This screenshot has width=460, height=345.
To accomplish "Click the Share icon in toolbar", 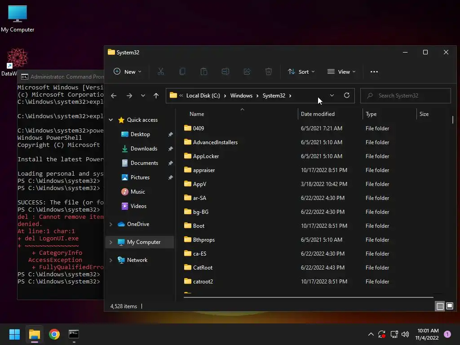I will pyautogui.click(x=247, y=71).
